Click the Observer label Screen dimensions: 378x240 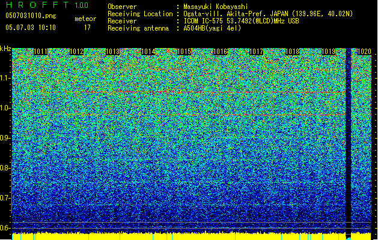click(x=122, y=7)
